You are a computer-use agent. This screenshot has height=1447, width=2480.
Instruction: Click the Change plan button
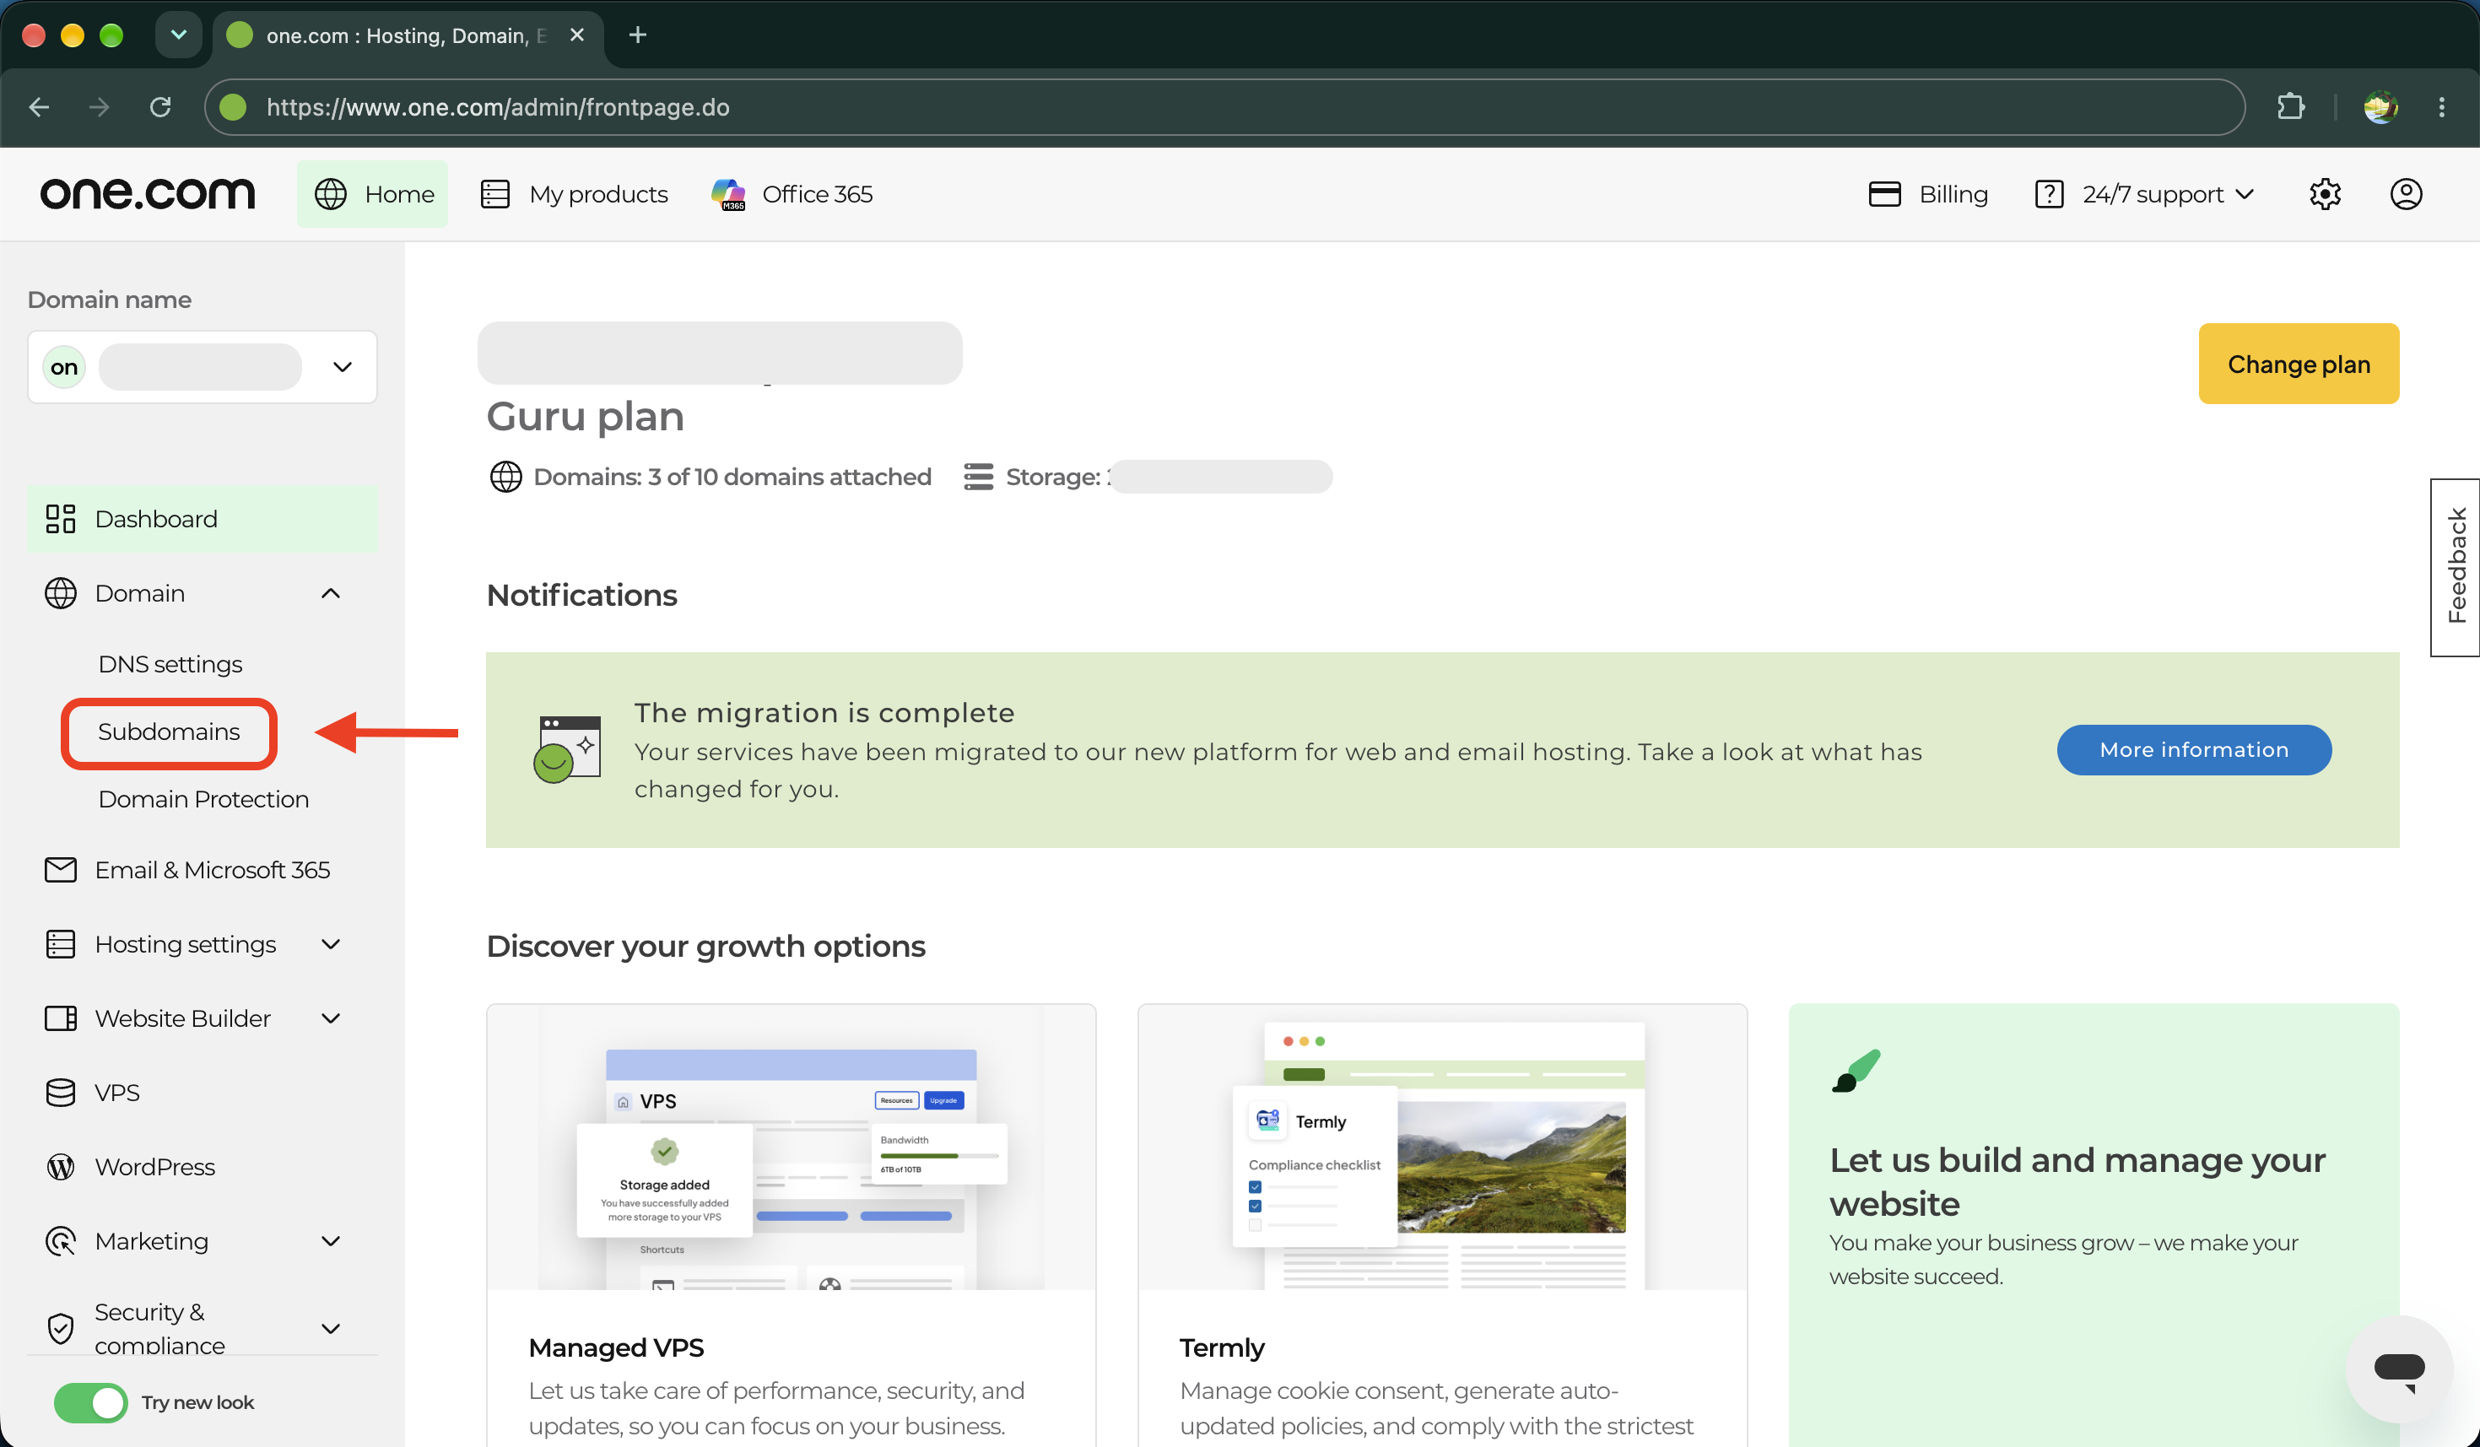[2298, 364]
